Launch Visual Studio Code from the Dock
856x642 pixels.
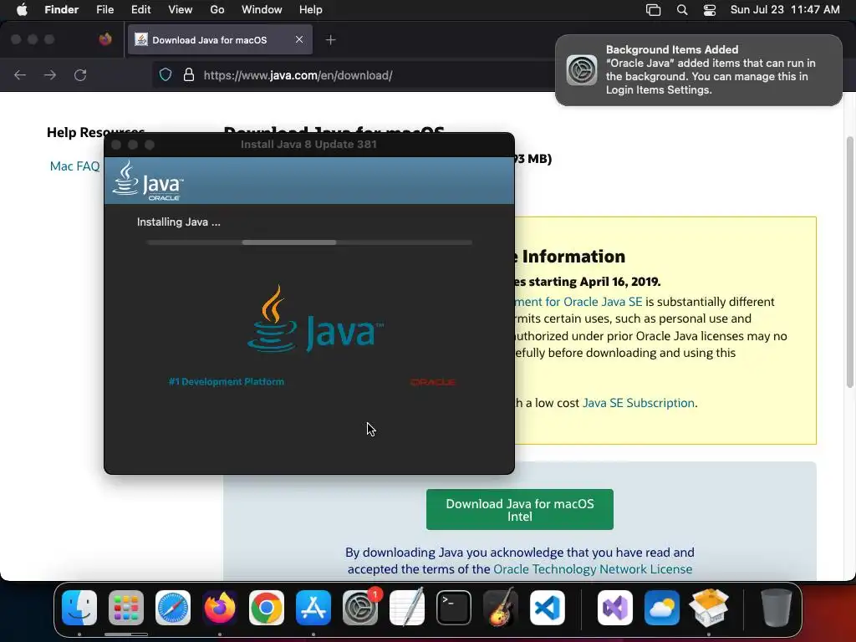(548, 608)
